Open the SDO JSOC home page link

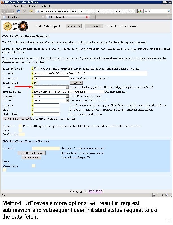[96, 191]
